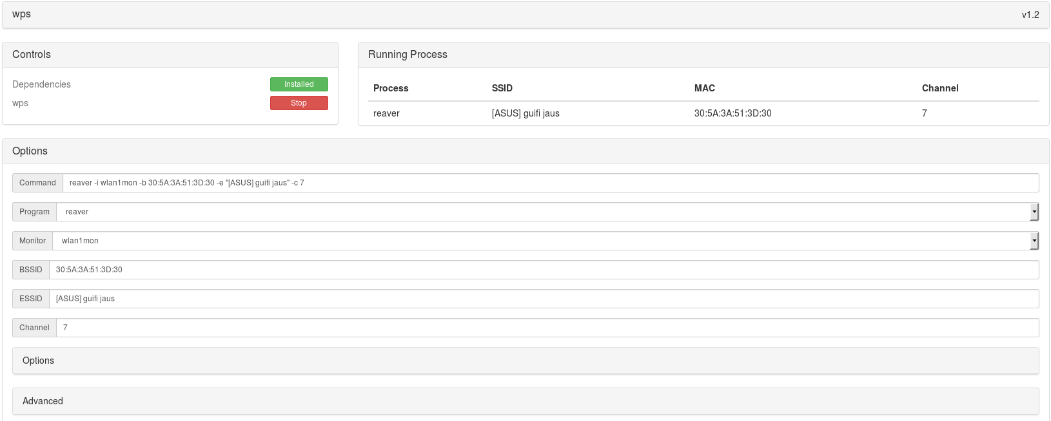Stop the running wps process
1051x421 pixels.
point(299,103)
